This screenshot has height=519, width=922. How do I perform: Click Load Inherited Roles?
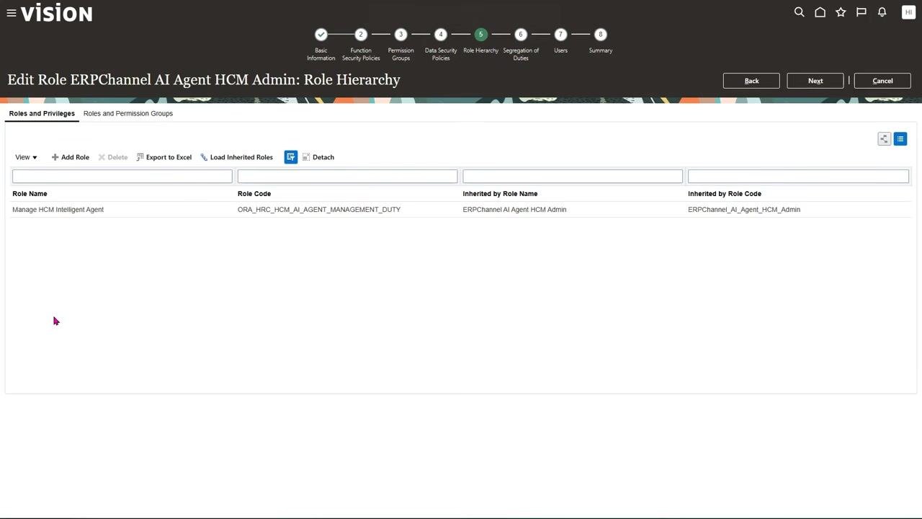click(x=237, y=157)
